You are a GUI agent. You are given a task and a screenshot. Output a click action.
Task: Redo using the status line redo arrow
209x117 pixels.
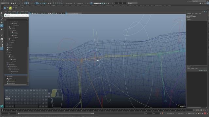coord(19,3)
